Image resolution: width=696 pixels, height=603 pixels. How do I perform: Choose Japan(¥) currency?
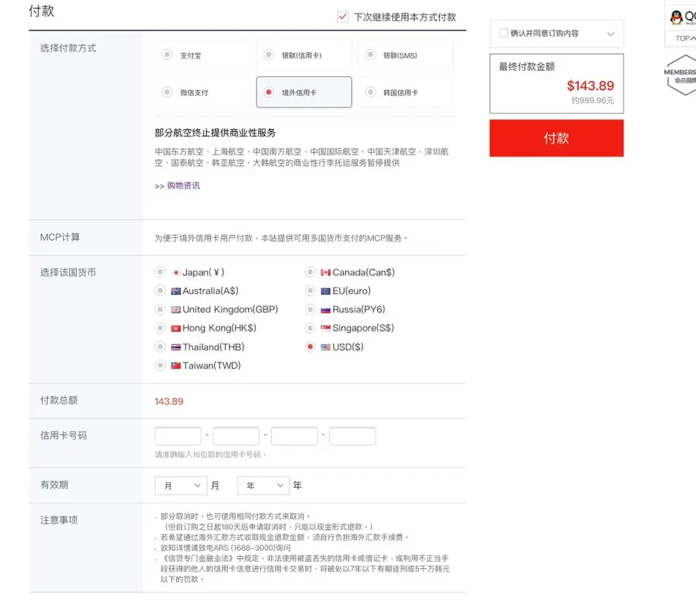[160, 272]
